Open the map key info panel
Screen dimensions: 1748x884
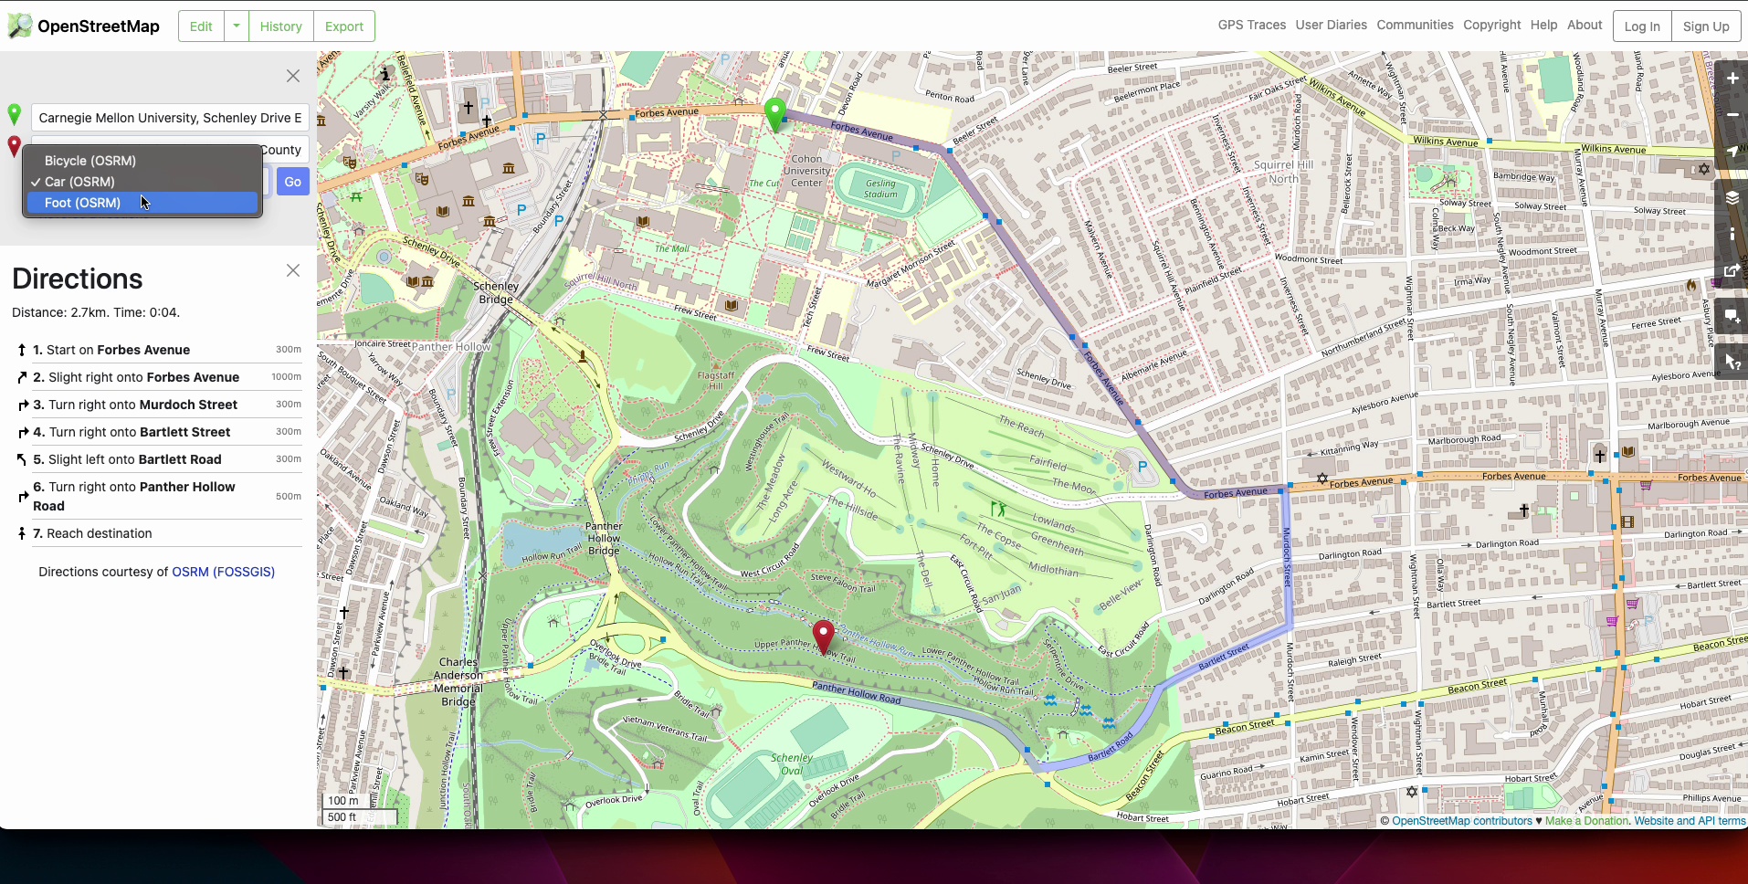point(1732,235)
